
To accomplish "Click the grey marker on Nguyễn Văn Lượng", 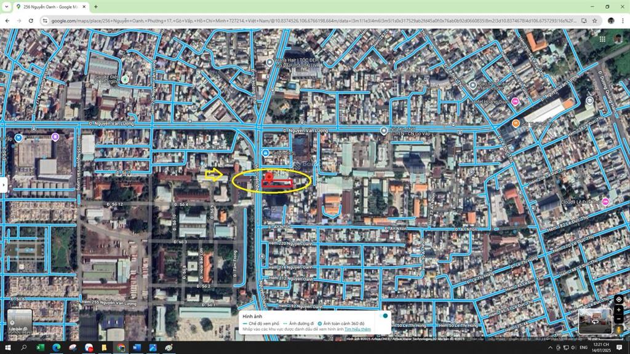I will (x=384, y=130).
